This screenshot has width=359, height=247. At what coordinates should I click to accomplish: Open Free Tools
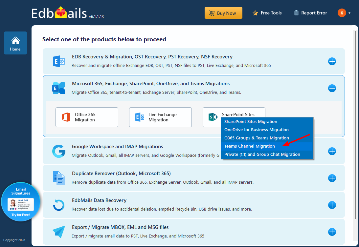267,13
